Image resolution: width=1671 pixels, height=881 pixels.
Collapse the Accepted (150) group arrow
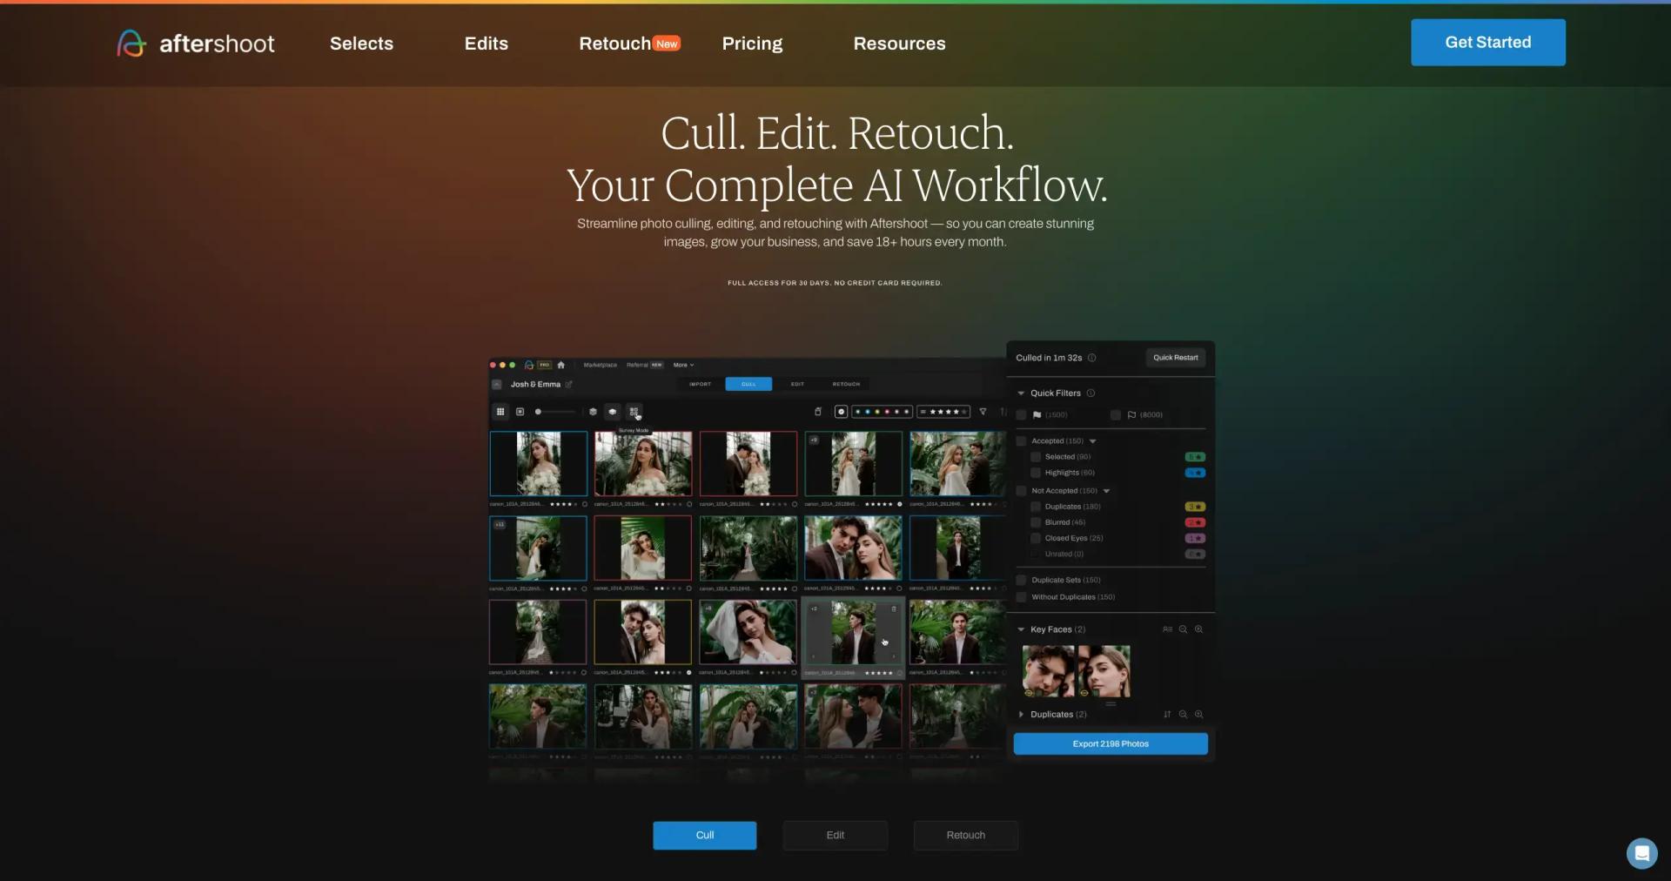[x=1093, y=441]
